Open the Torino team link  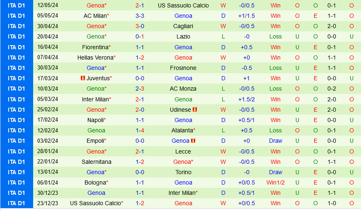tap(183, 172)
